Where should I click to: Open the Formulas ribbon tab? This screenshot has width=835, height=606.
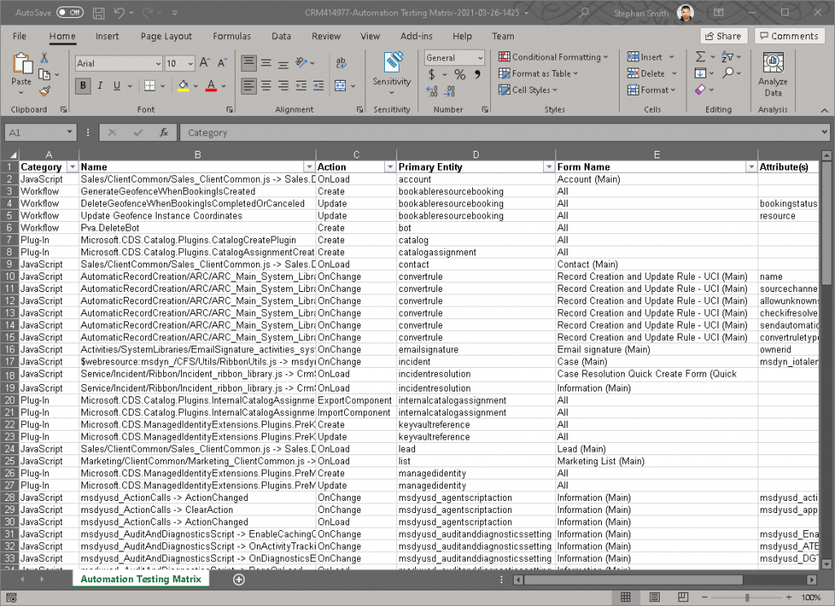point(232,36)
